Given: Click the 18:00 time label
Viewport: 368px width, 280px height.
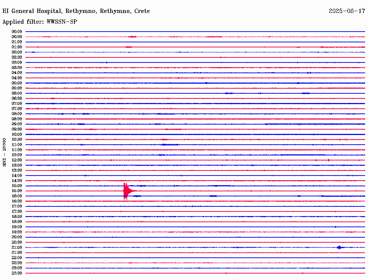Looking at the screenshot, I should [17, 216].
